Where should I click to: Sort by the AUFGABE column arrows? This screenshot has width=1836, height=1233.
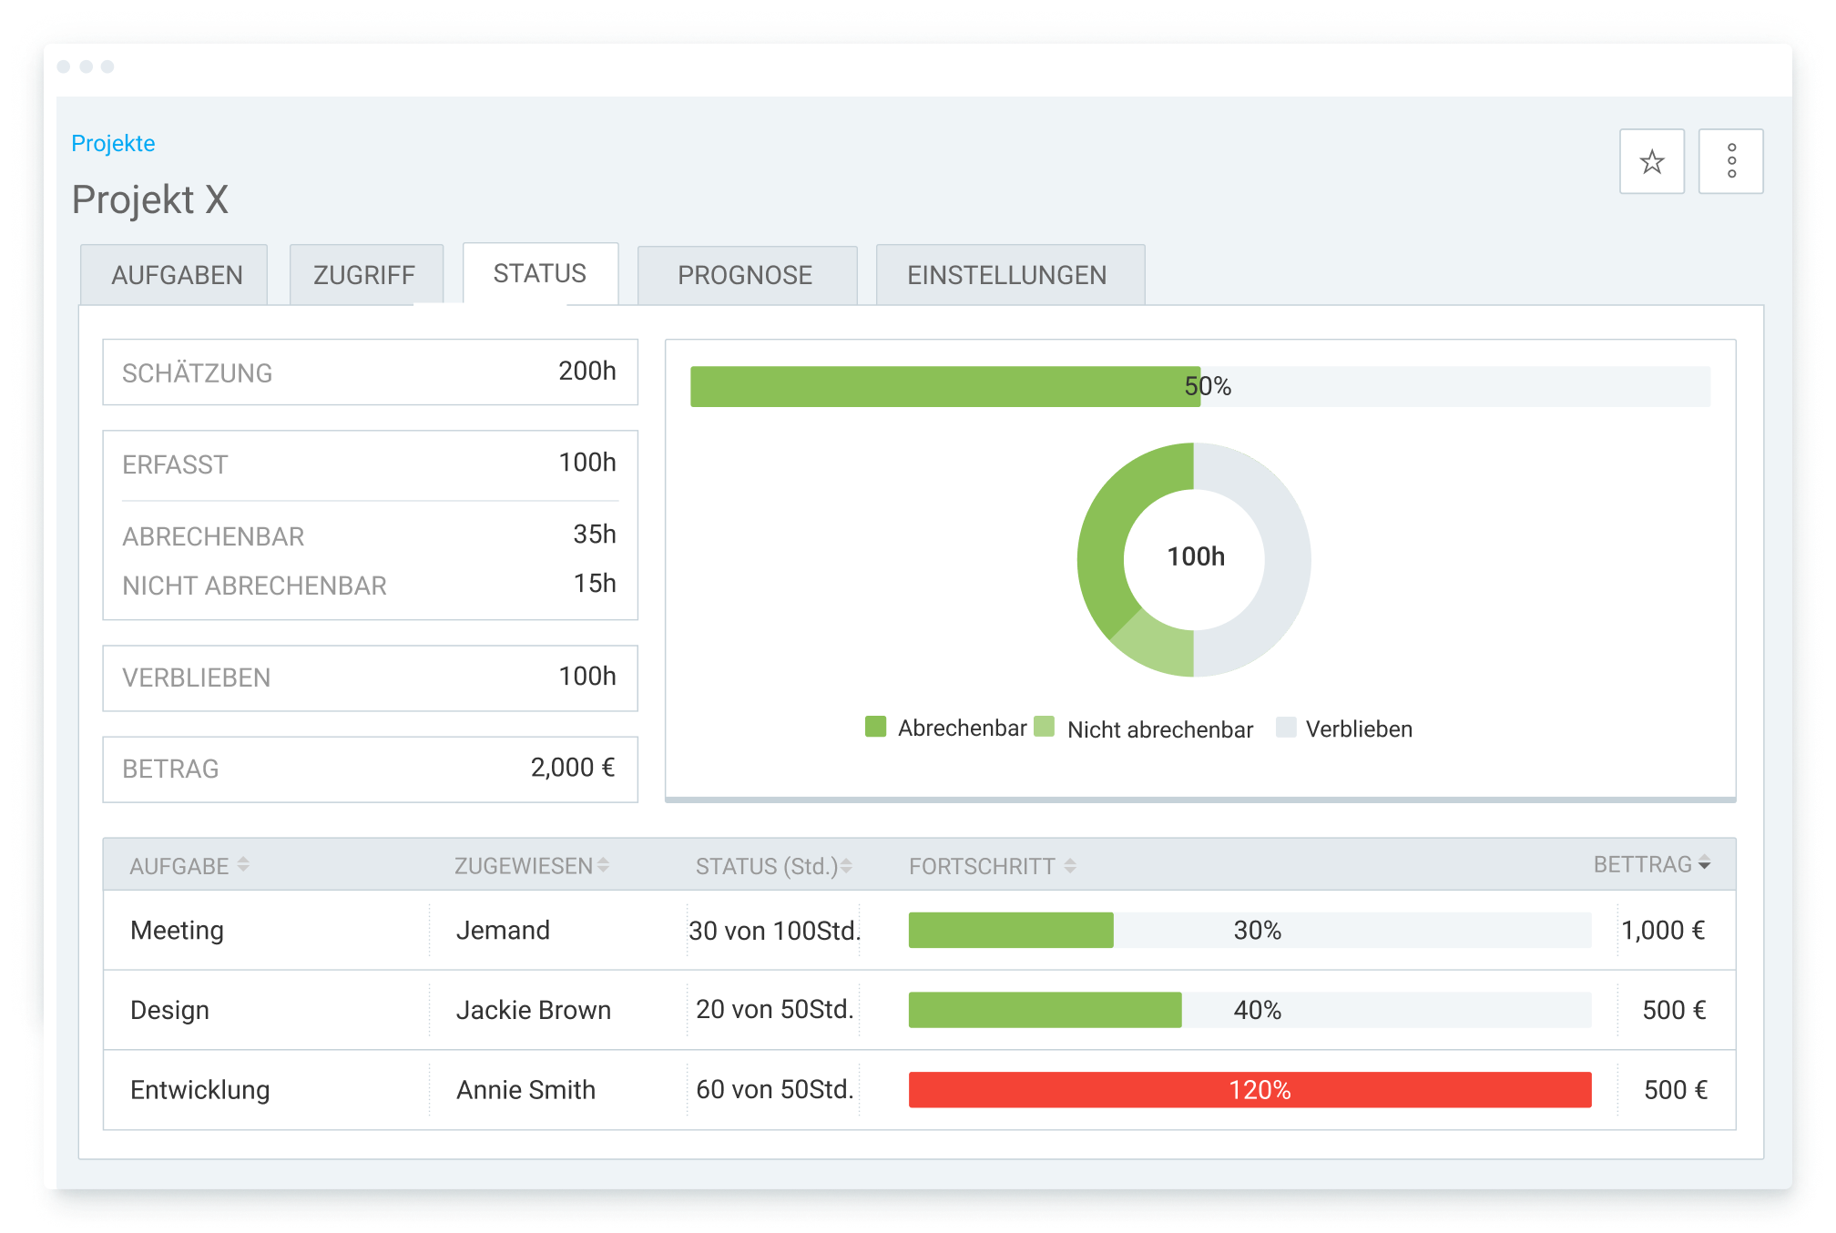243,864
